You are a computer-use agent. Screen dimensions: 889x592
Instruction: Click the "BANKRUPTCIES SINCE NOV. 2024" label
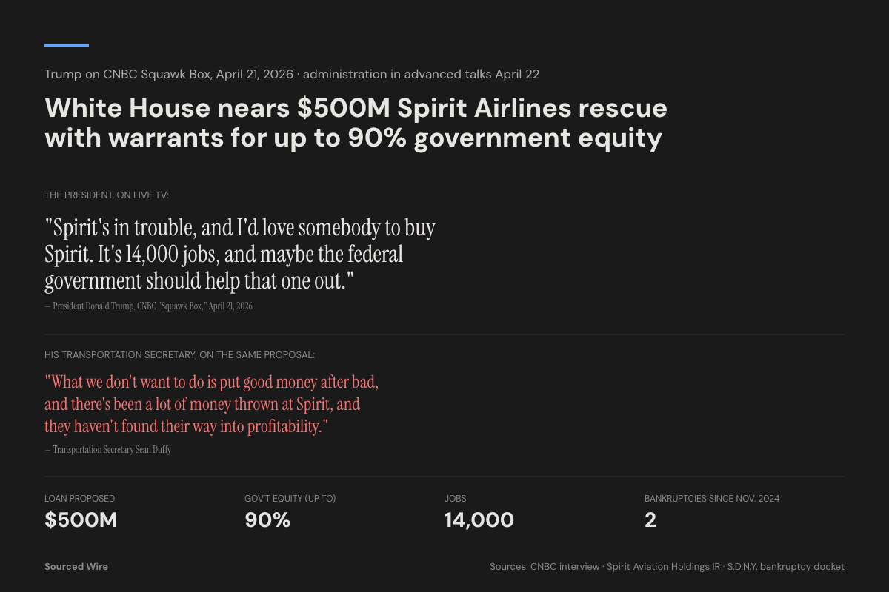711,499
